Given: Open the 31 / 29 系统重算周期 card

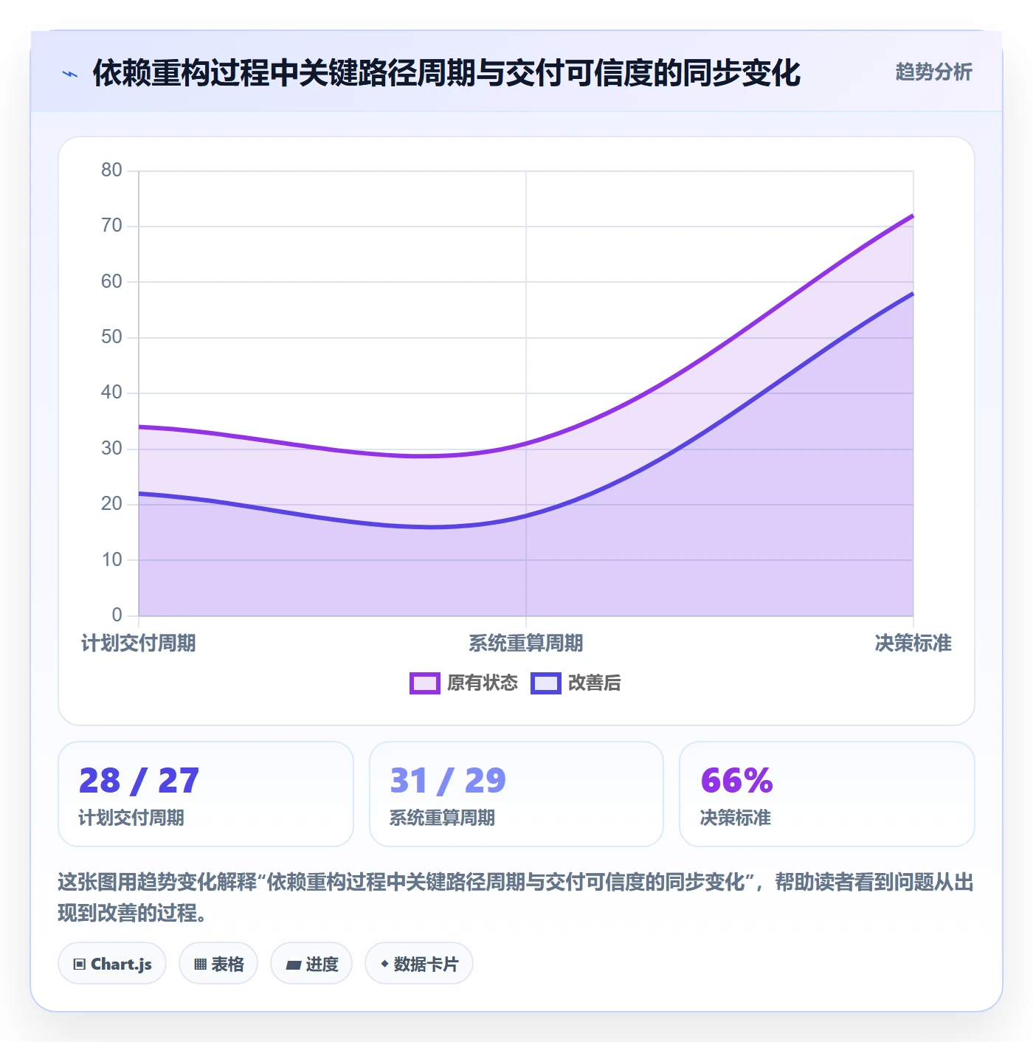Looking at the screenshot, I should 516,794.
